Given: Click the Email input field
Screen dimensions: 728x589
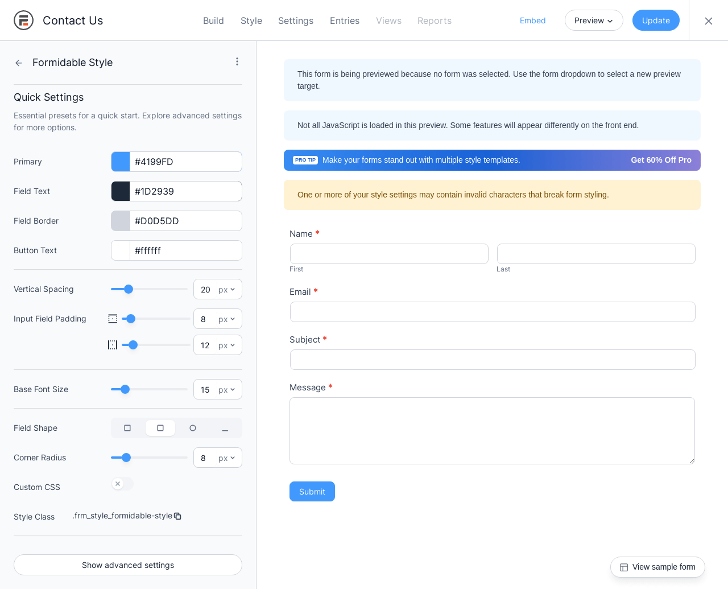Looking at the screenshot, I should (x=493, y=312).
